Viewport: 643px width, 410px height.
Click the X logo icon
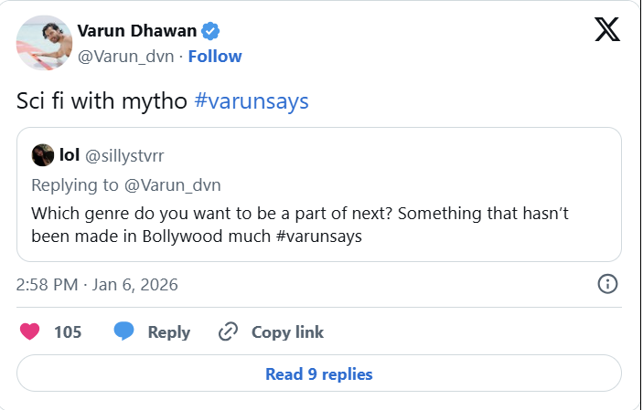click(606, 32)
